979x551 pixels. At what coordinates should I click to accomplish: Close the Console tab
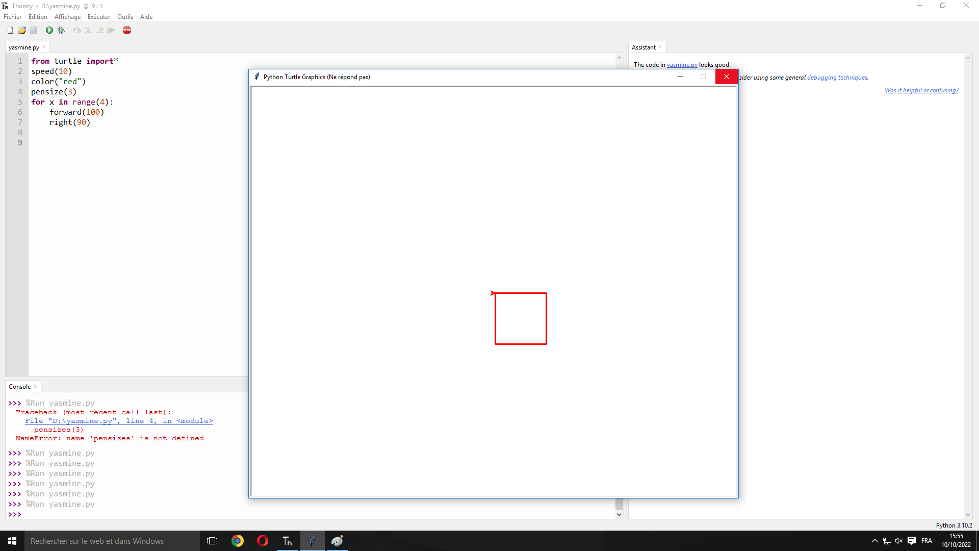click(x=35, y=387)
